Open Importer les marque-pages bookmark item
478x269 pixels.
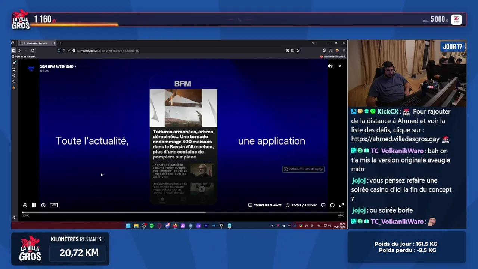coord(24,56)
